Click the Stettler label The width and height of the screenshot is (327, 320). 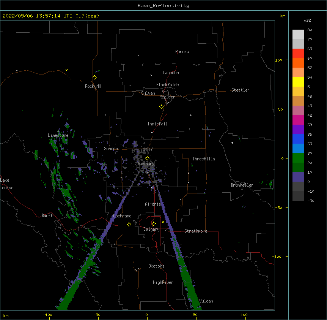coord(241,90)
